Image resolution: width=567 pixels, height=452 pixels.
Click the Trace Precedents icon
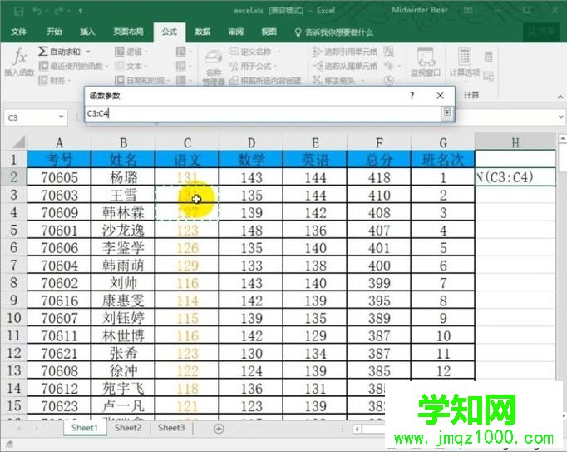click(317, 52)
